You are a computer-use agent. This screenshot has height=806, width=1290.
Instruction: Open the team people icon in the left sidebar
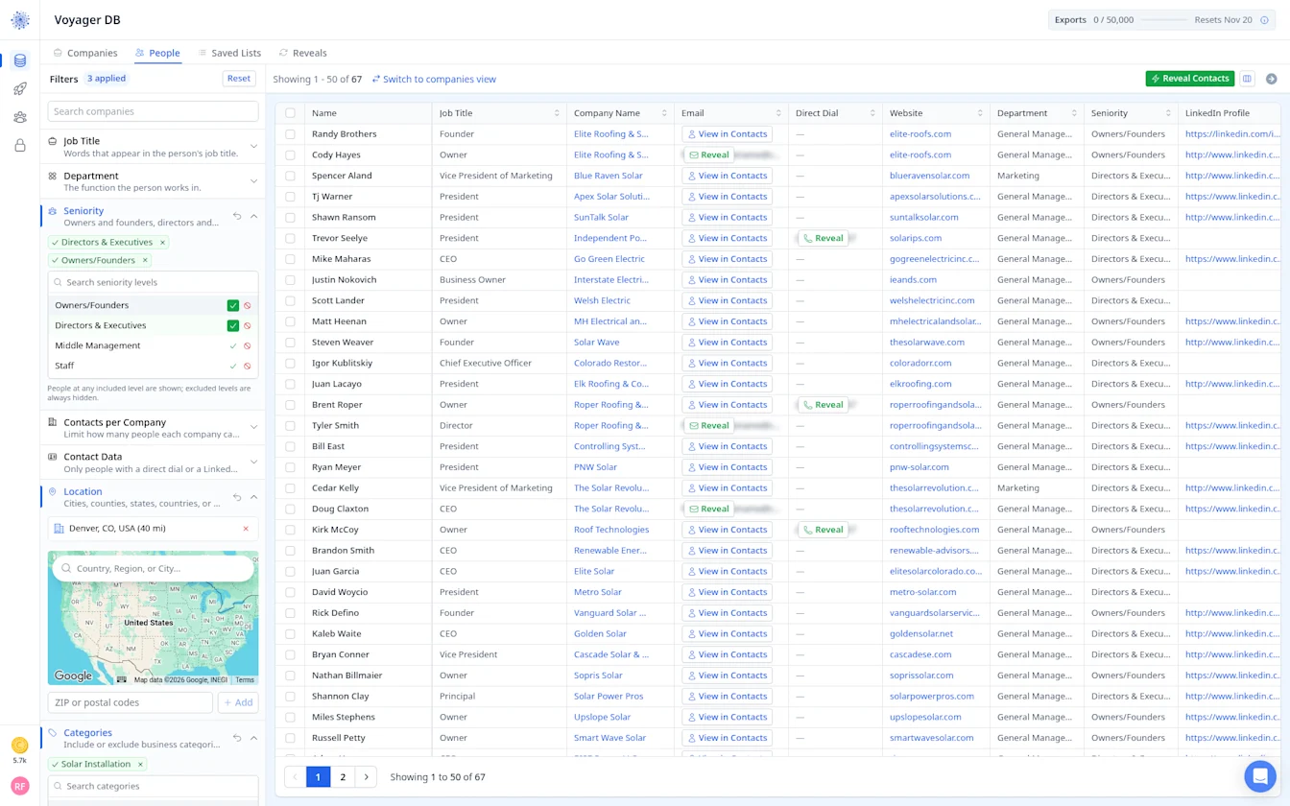[20, 117]
